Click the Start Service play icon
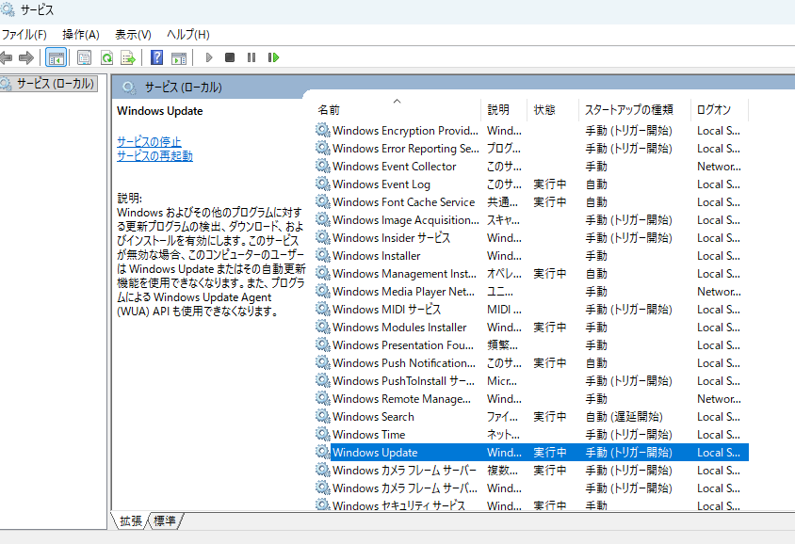The image size is (795, 544). (x=209, y=57)
